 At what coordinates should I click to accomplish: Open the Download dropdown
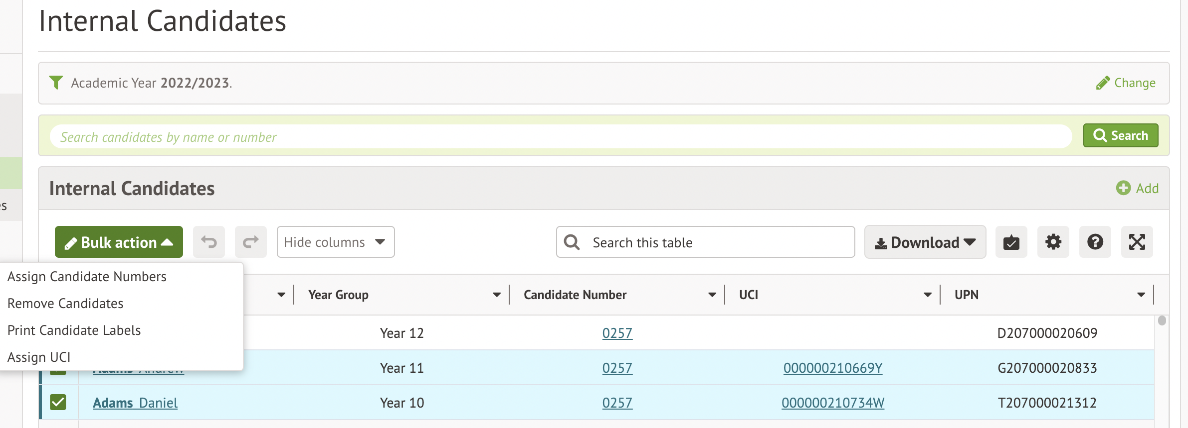click(925, 242)
